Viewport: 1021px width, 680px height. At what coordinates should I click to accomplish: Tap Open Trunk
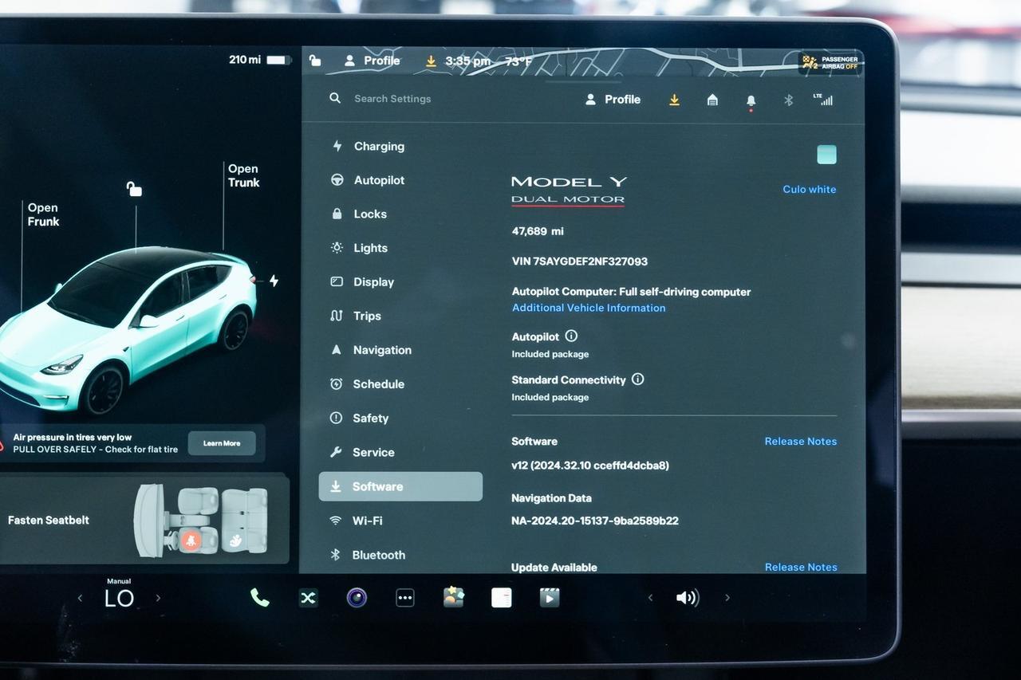[243, 175]
